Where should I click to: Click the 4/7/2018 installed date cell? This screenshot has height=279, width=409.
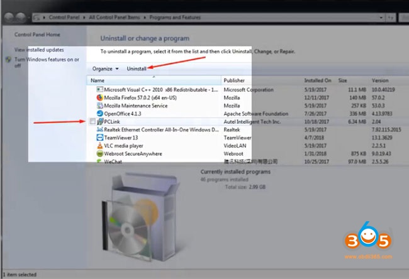(314, 138)
